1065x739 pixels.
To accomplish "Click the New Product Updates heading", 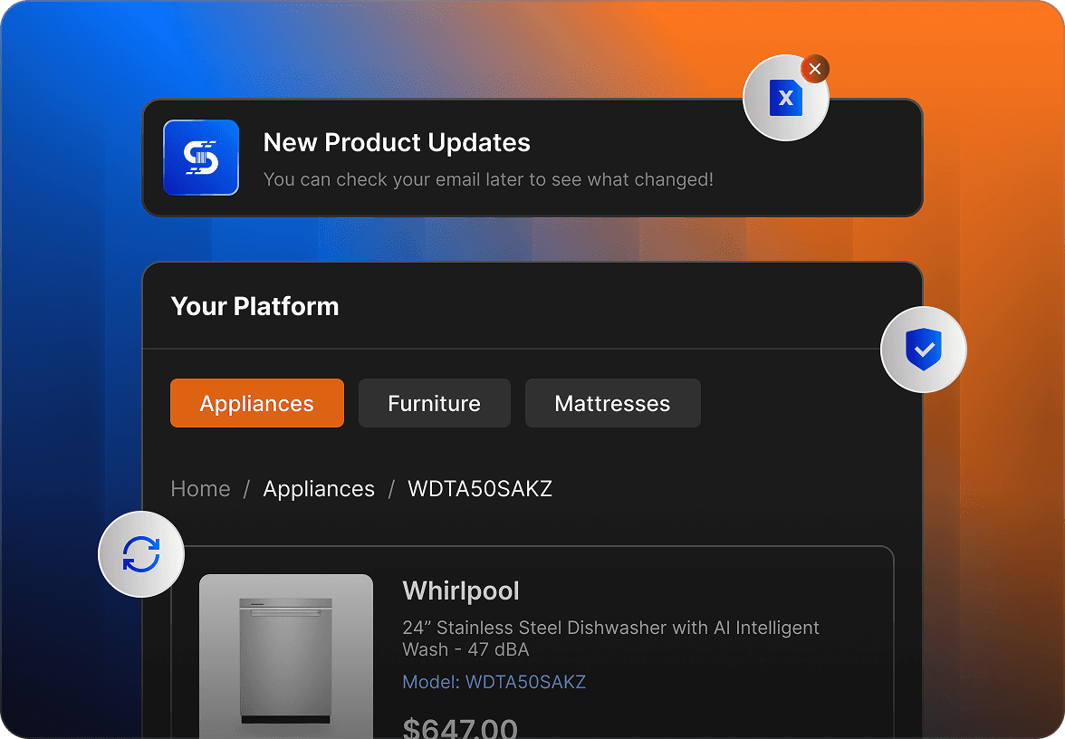I will pos(397,142).
